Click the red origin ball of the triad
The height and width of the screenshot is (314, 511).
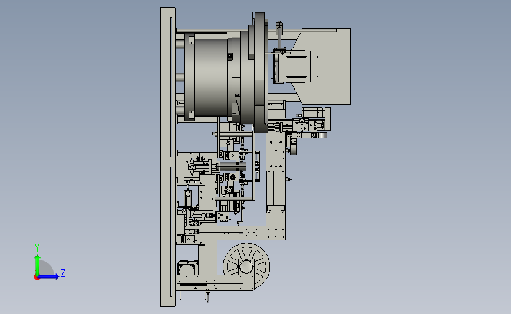37,277
